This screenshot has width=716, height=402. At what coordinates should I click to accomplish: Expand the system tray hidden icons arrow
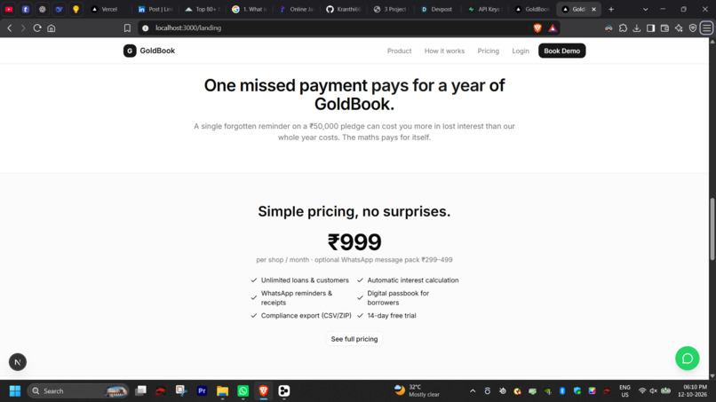(x=473, y=391)
